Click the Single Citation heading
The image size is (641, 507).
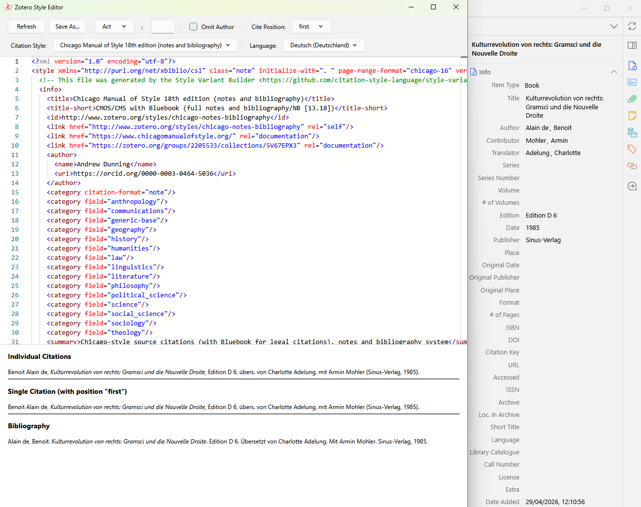(x=67, y=391)
